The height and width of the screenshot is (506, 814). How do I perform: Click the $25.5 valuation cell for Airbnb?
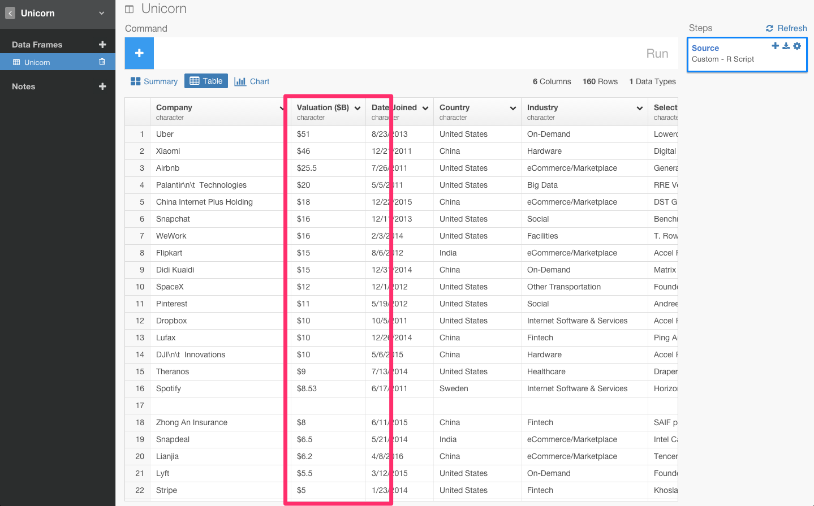pos(328,168)
